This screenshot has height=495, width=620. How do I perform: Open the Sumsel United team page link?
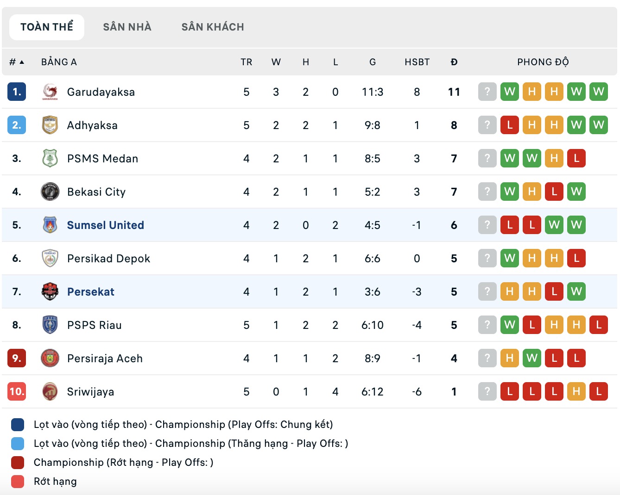pos(105,225)
